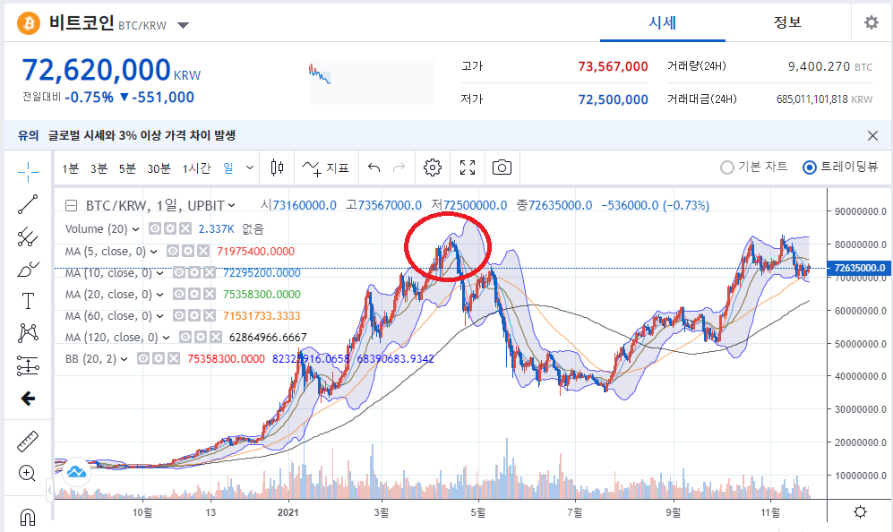Expand Volume (20) indicator options
The image size is (893, 532).
tap(135, 229)
